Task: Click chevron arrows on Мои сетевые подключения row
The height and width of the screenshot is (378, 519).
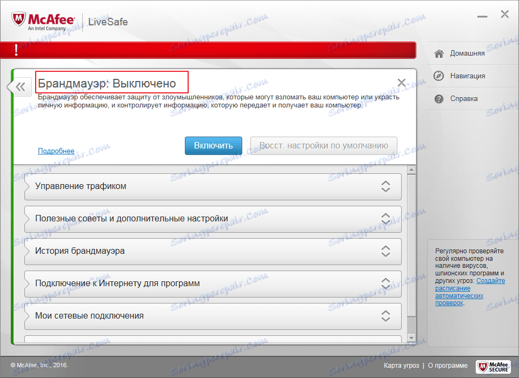Action: point(385,316)
